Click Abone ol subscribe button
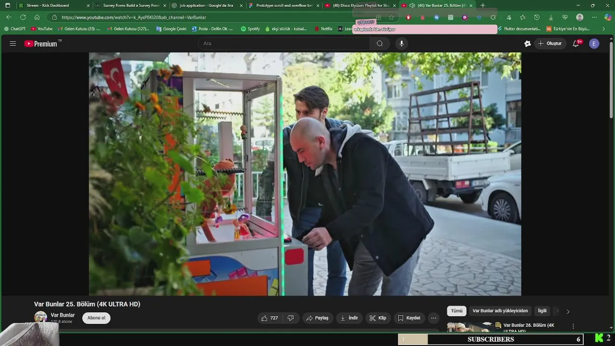Screen dimensions: 615x346 click(96, 318)
